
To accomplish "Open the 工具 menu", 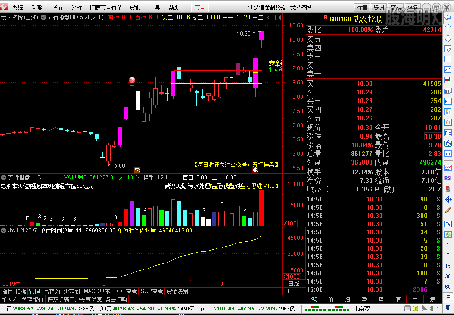I will (x=155, y=7).
